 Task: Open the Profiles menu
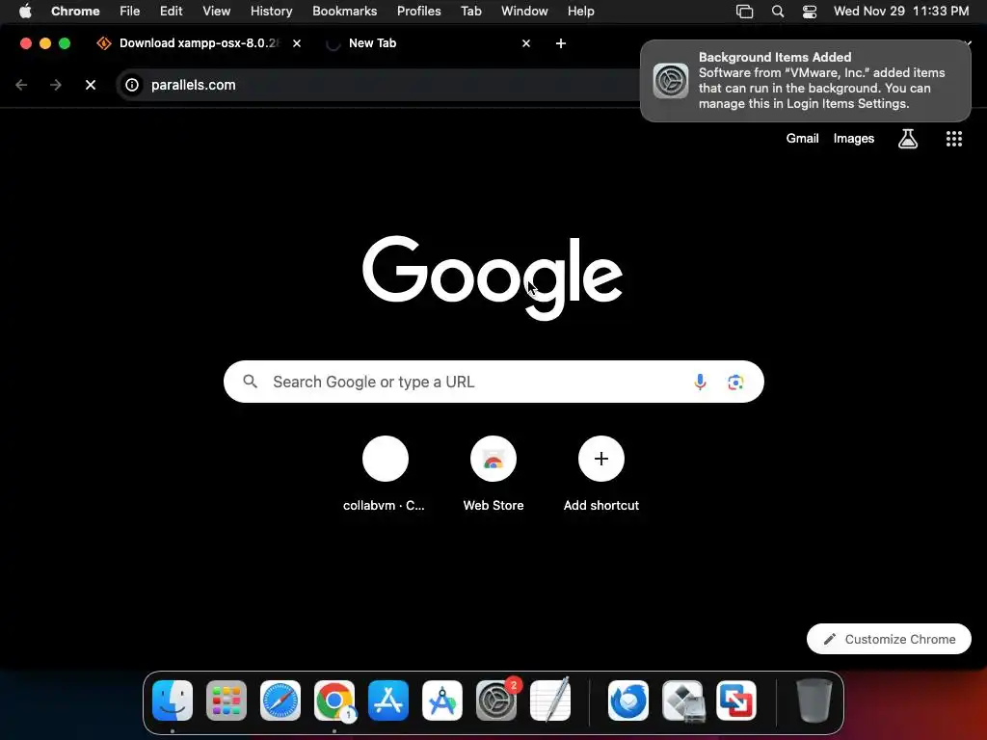coord(418,11)
